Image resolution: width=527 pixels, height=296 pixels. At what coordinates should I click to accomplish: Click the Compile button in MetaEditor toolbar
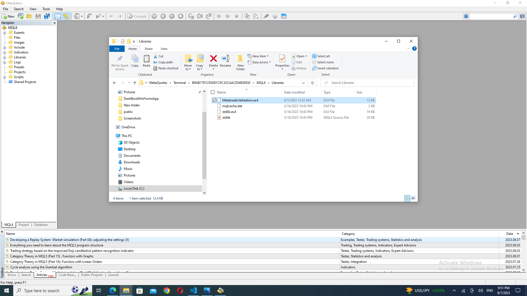click(x=137, y=16)
